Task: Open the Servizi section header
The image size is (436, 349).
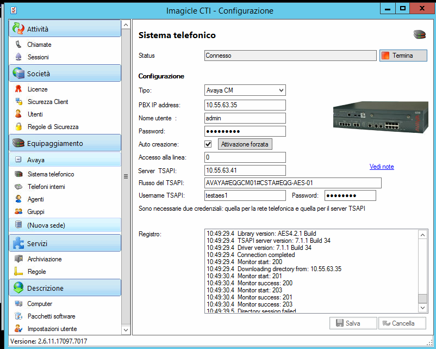Action: 65,243
